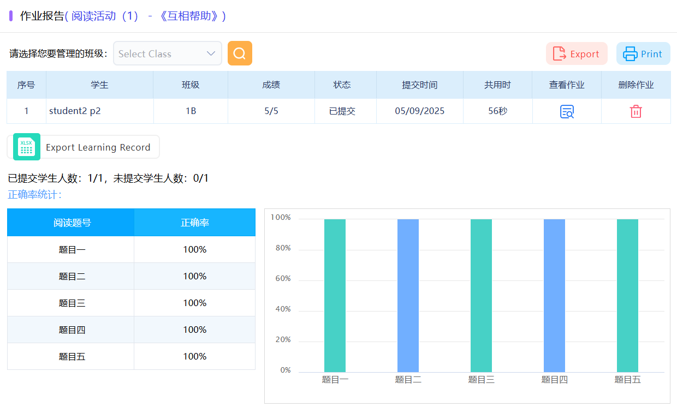The height and width of the screenshot is (407, 677).
Task: Click the 正确率 table header
Action: tap(195, 223)
